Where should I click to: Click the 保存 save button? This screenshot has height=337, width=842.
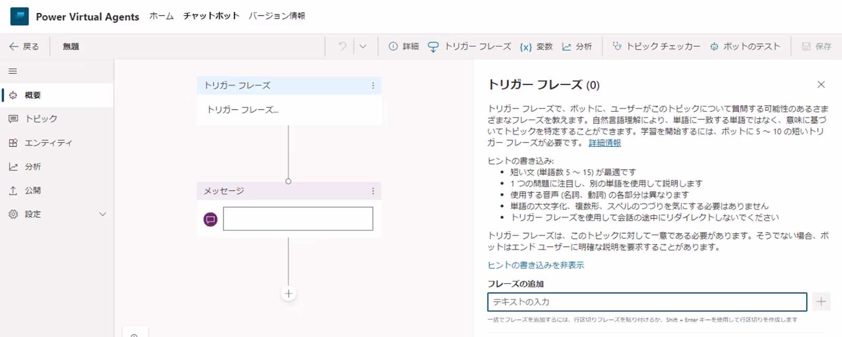[x=816, y=46]
